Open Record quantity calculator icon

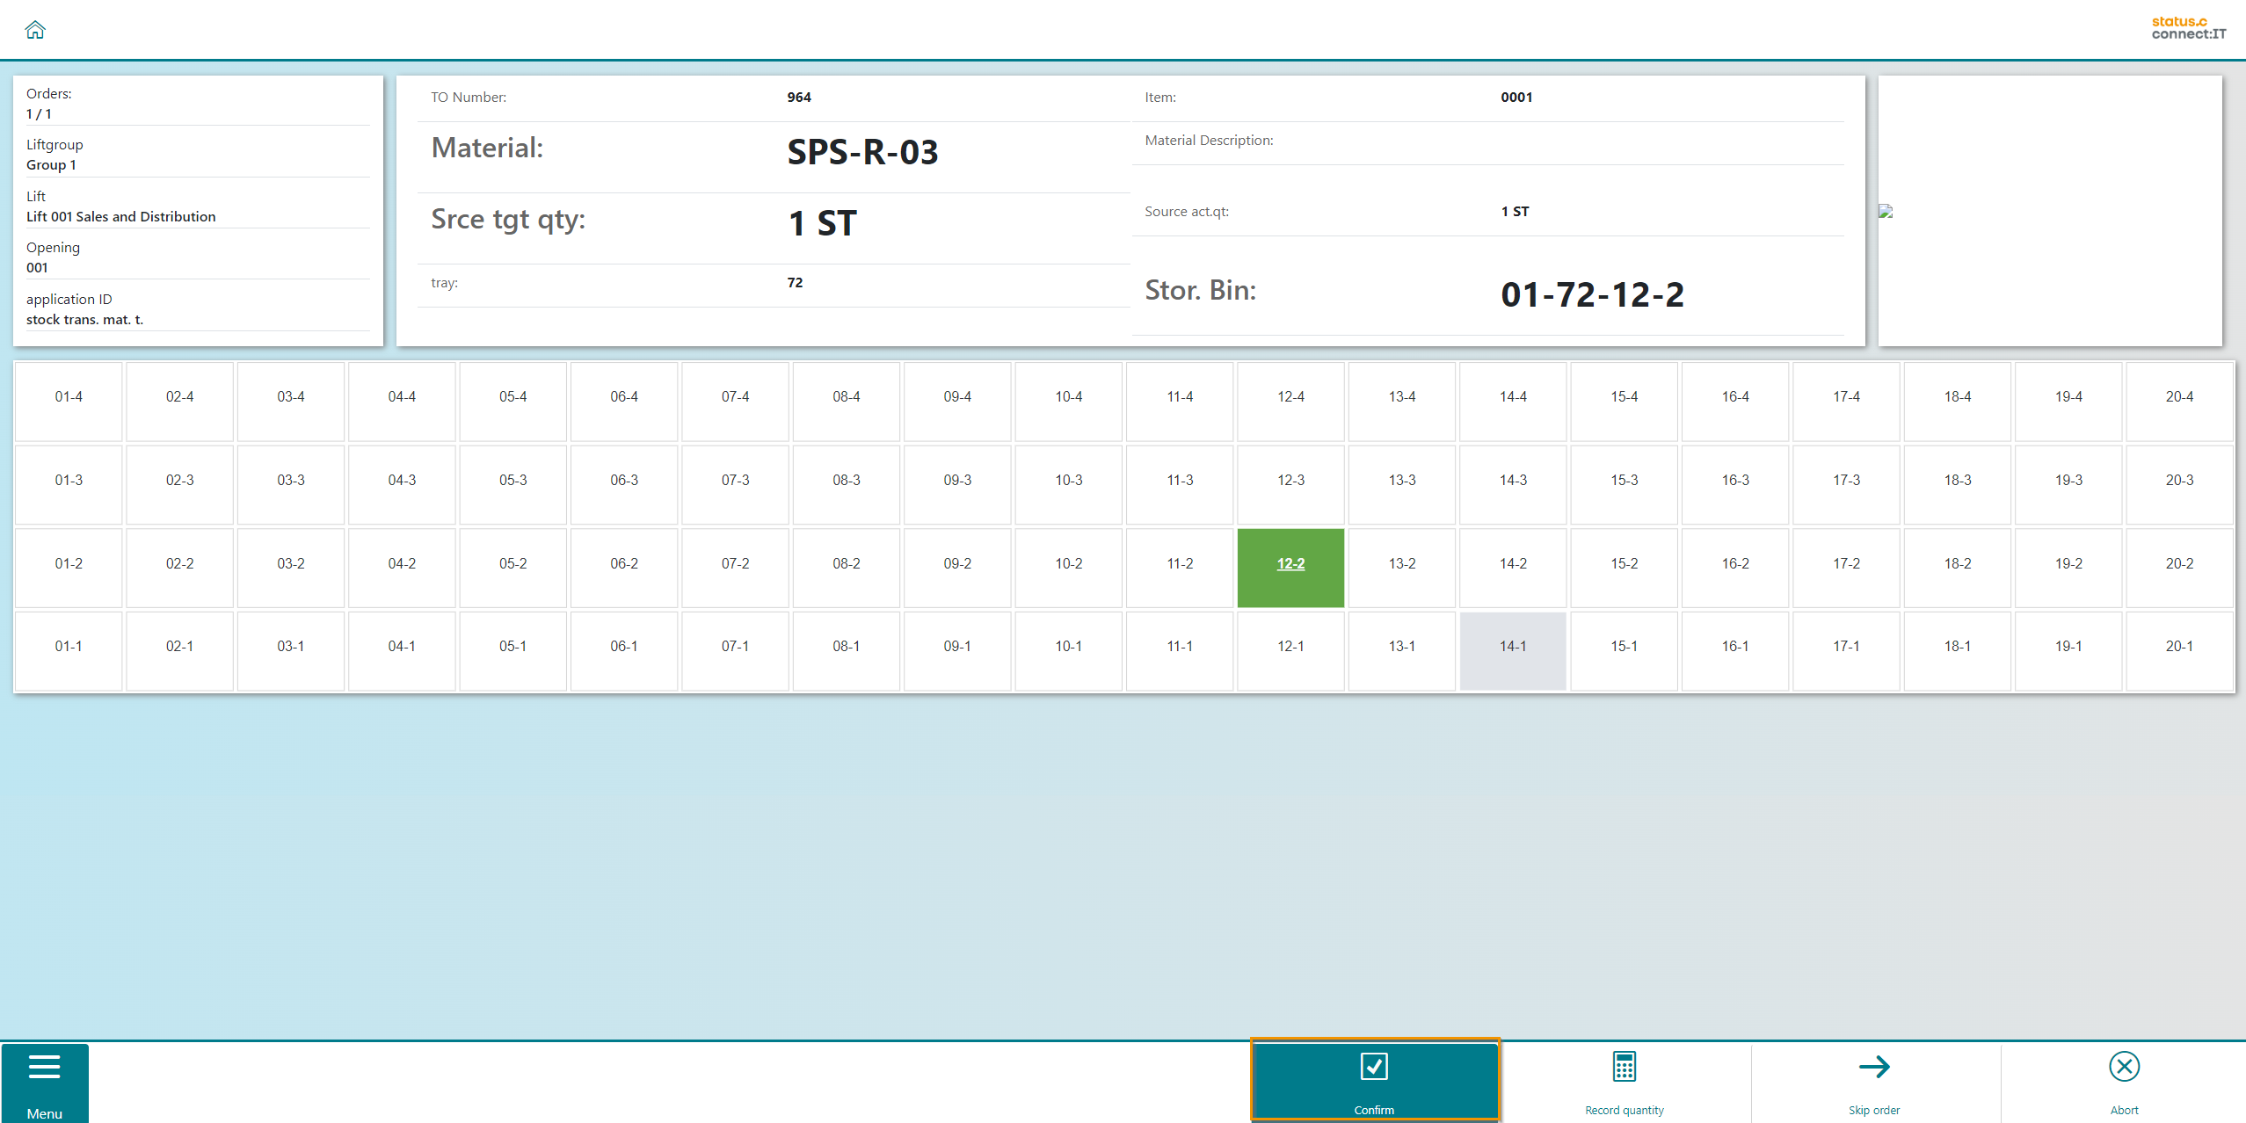tap(1624, 1081)
